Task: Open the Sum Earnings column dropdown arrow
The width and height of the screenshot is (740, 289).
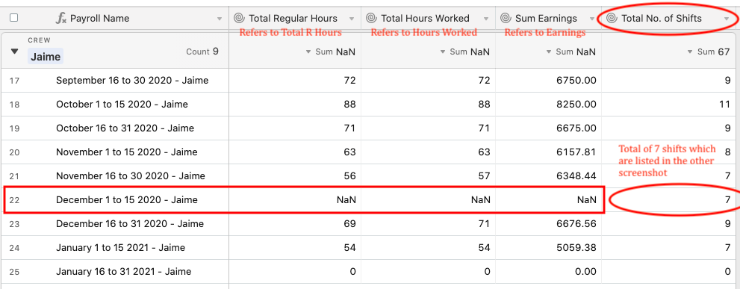Action: click(592, 19)
